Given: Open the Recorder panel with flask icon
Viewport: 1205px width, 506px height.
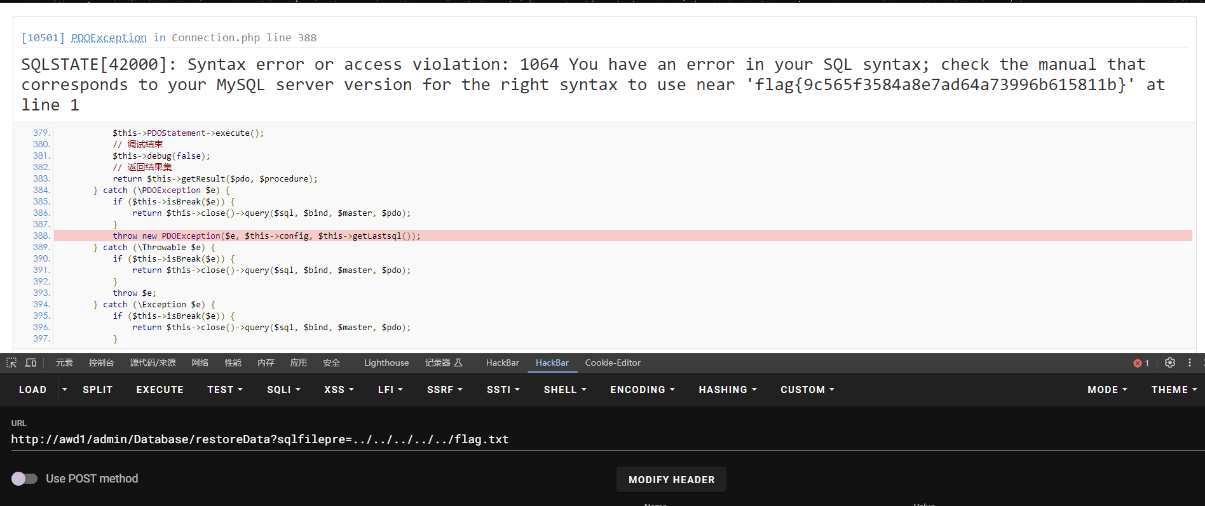Looking at the screenshot, I should tap(444, 363).
